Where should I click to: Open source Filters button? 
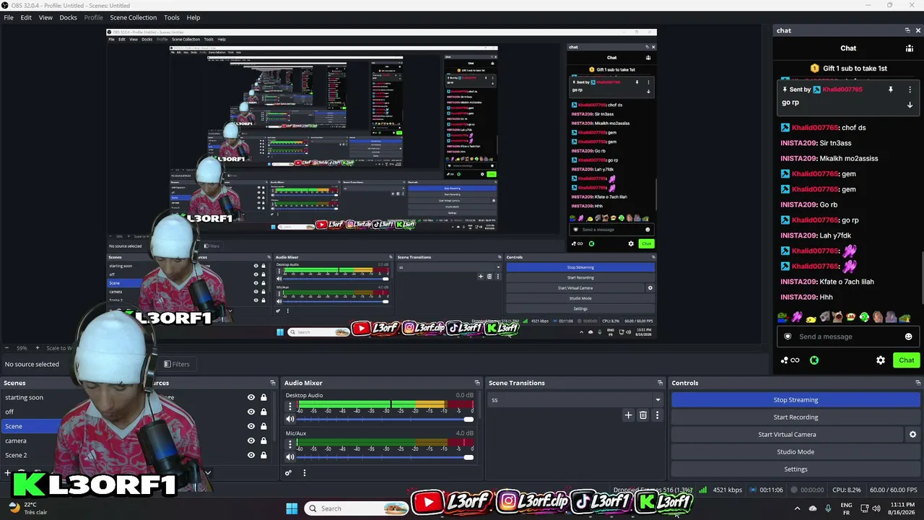pos(177,364)
